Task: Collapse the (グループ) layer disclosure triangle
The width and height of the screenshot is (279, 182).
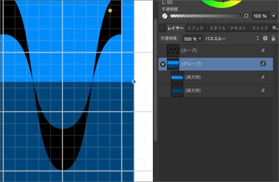Action: tap(163, 64)
